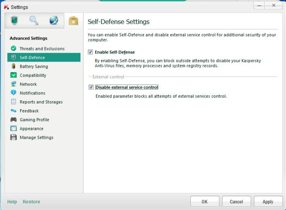Uncheck Disable external service control

point(91,87)
